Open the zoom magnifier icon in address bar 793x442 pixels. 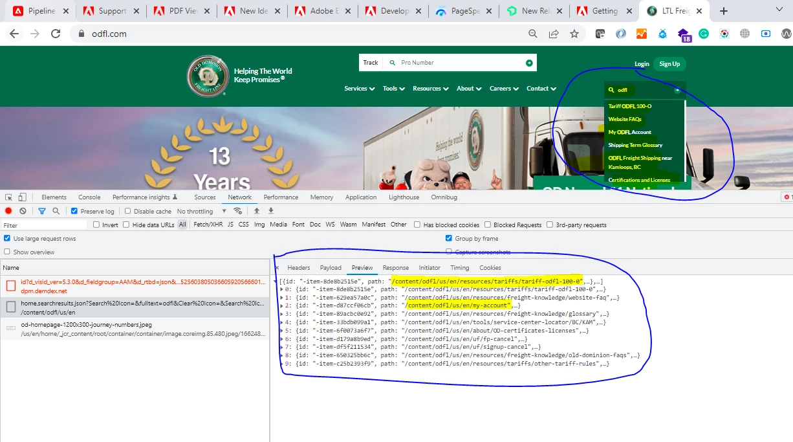pos(533,34)
